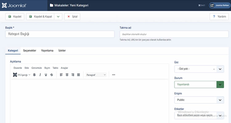Clear the Üst parent selection
The image size is (231, 123).
click(x=214, y=69)
